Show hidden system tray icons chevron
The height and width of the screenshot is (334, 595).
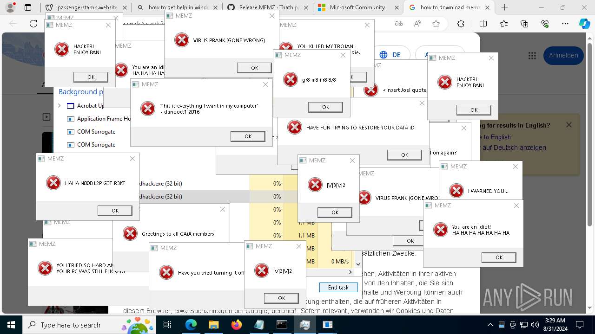(x=490, y=325)
